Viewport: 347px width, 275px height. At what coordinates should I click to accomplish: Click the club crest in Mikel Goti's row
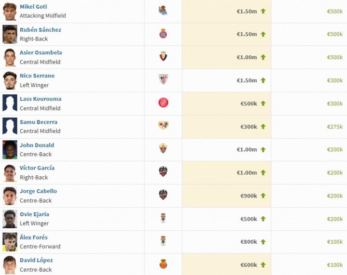[163, 11]
